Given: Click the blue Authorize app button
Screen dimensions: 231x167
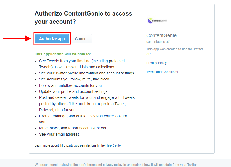Looking at the screenshot, I should 52,39.
